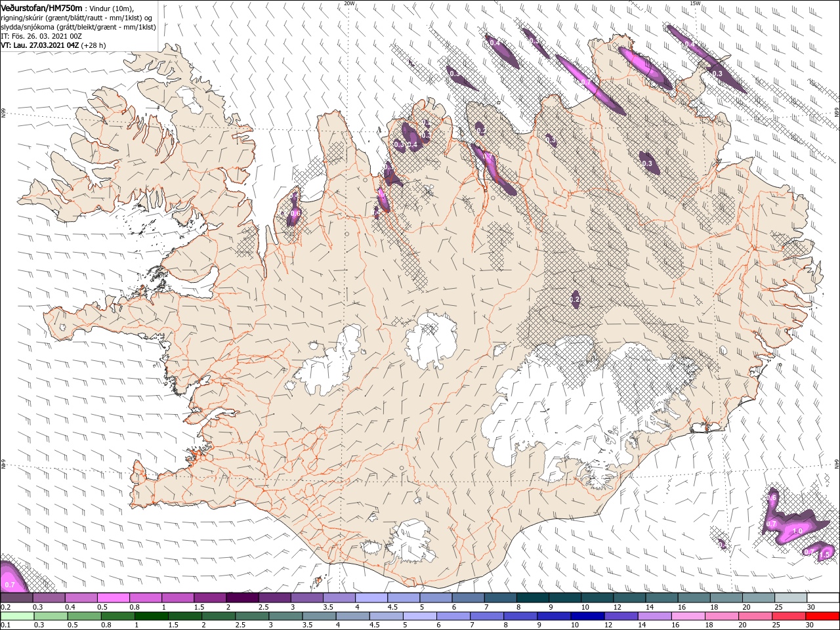Choose the red-pink rain swatch starting at 25
The image size is (840, 630).
[789, 616]
